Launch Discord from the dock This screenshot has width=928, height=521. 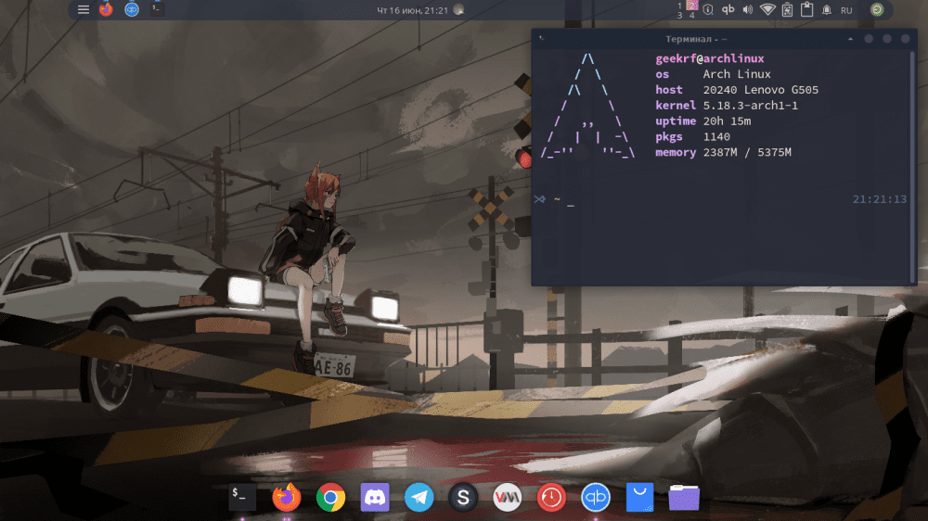[x=375, y=497]
